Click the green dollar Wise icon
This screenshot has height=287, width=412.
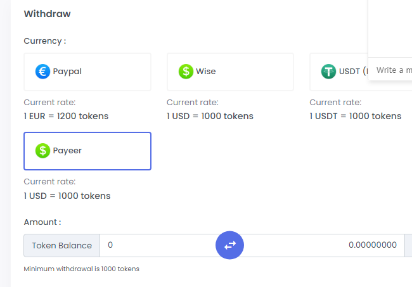[x=186, y=72]
